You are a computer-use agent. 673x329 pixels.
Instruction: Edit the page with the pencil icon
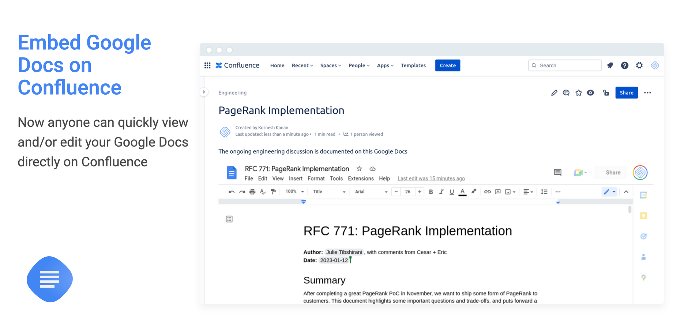pyautogui.click(x=554, y=93)
